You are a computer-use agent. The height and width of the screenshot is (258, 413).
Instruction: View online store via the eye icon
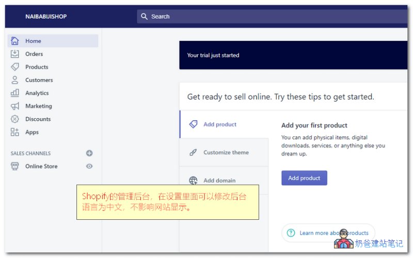coord(89,166)
